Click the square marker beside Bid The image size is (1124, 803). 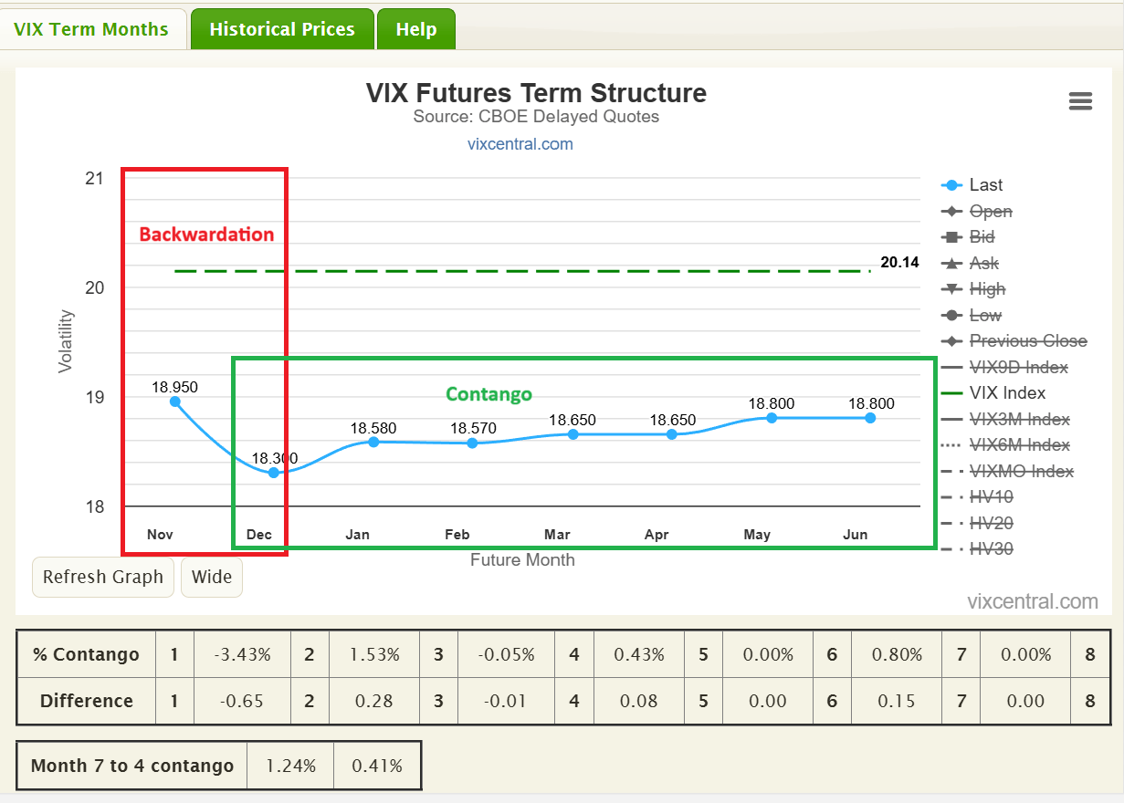[951, 236]
